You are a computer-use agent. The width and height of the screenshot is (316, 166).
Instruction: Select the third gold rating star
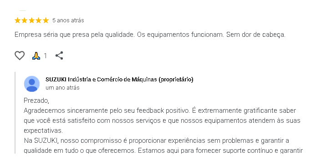coord(31,20)
